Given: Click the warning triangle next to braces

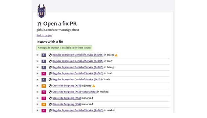Looking at the screenshot, I should [116, 55].
